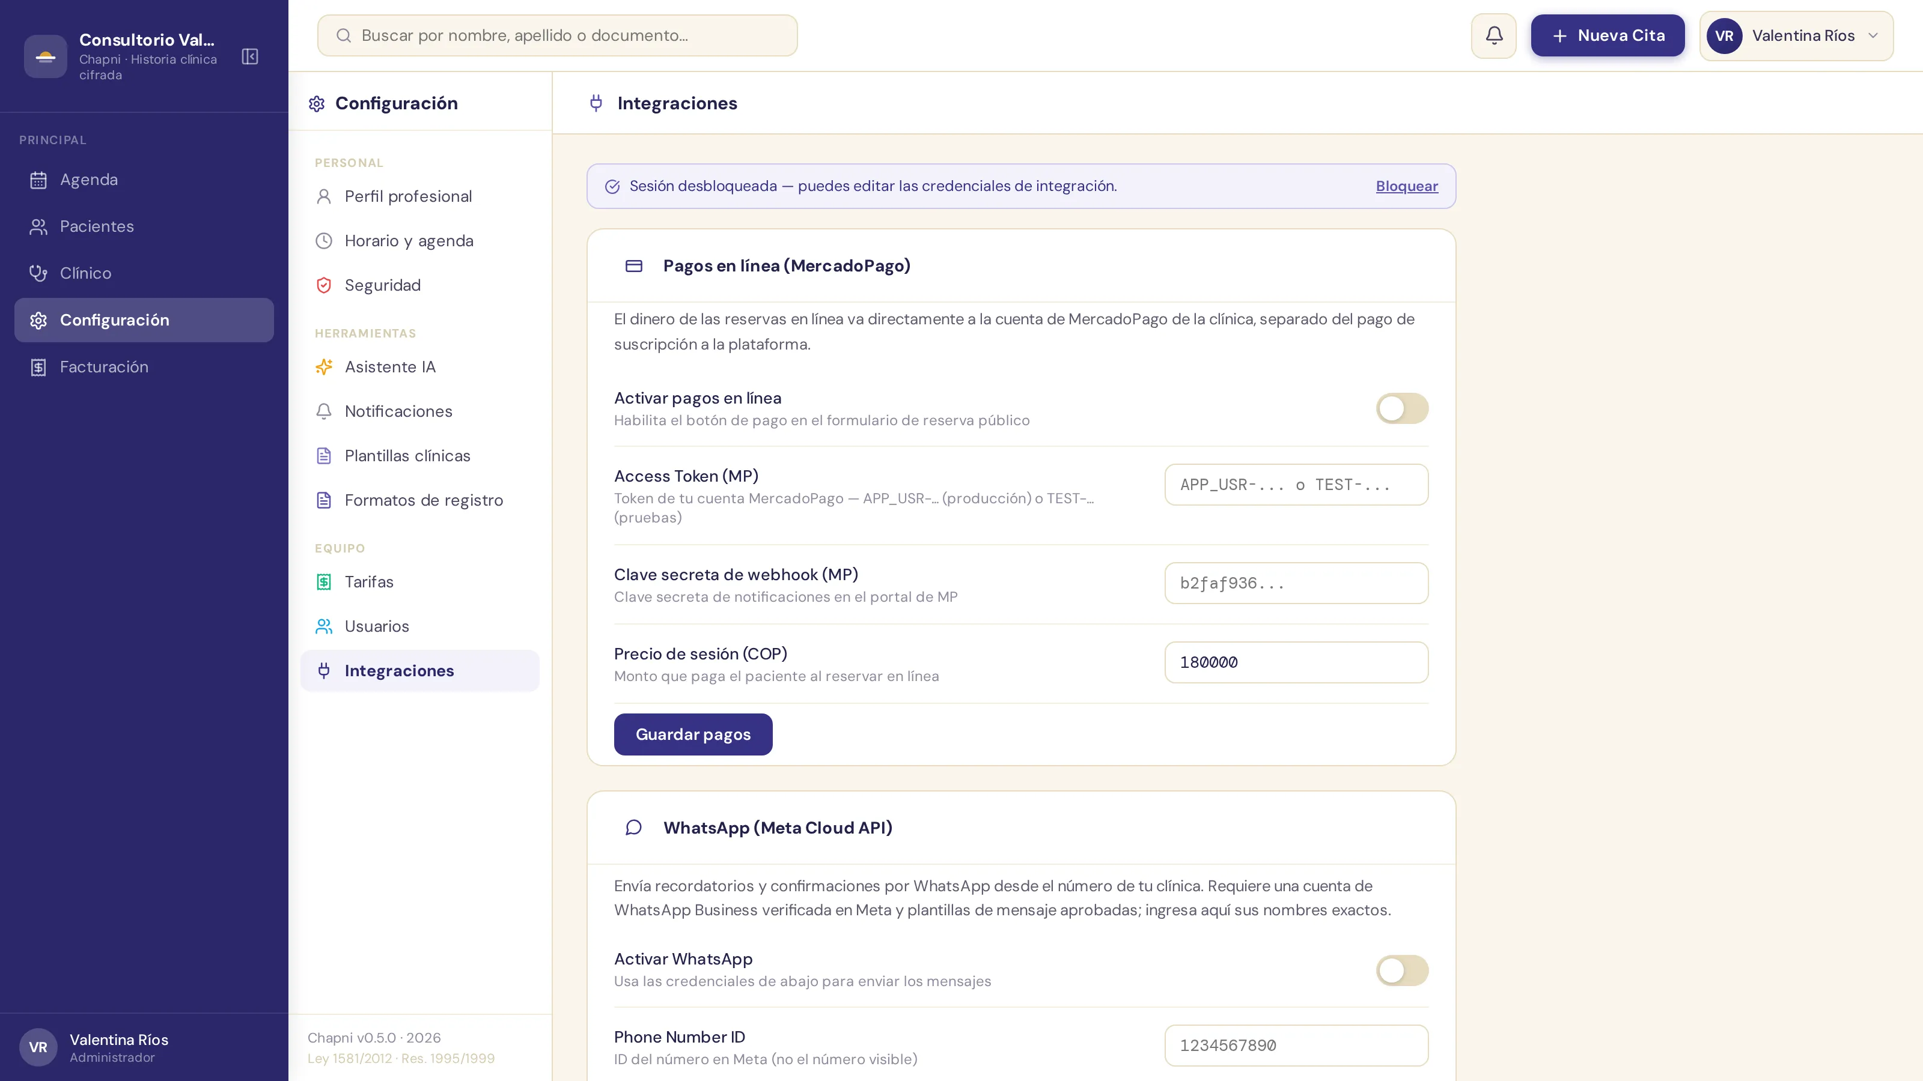
Task: Click the gear icon beside Configuración heading
Action: point(317,104)
